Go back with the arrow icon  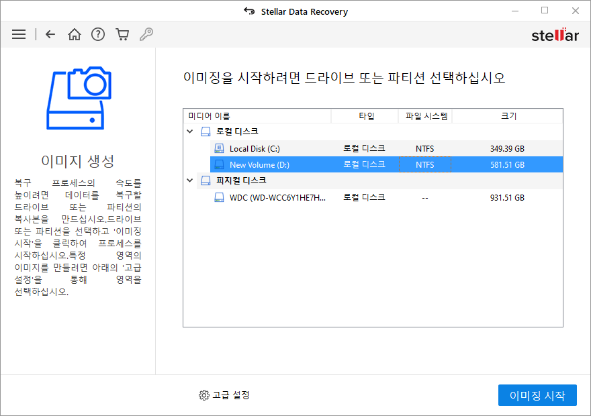click(50, 34)
